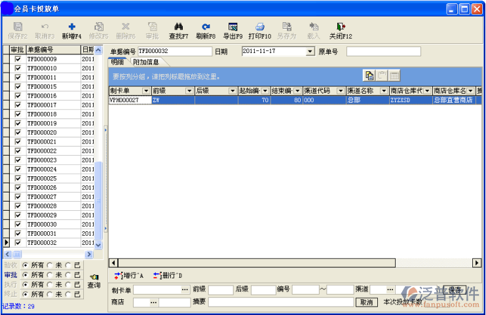Screen dimensions: 486x315
Task: Open the 查找F7 search tool
Action: click(178, 27)
